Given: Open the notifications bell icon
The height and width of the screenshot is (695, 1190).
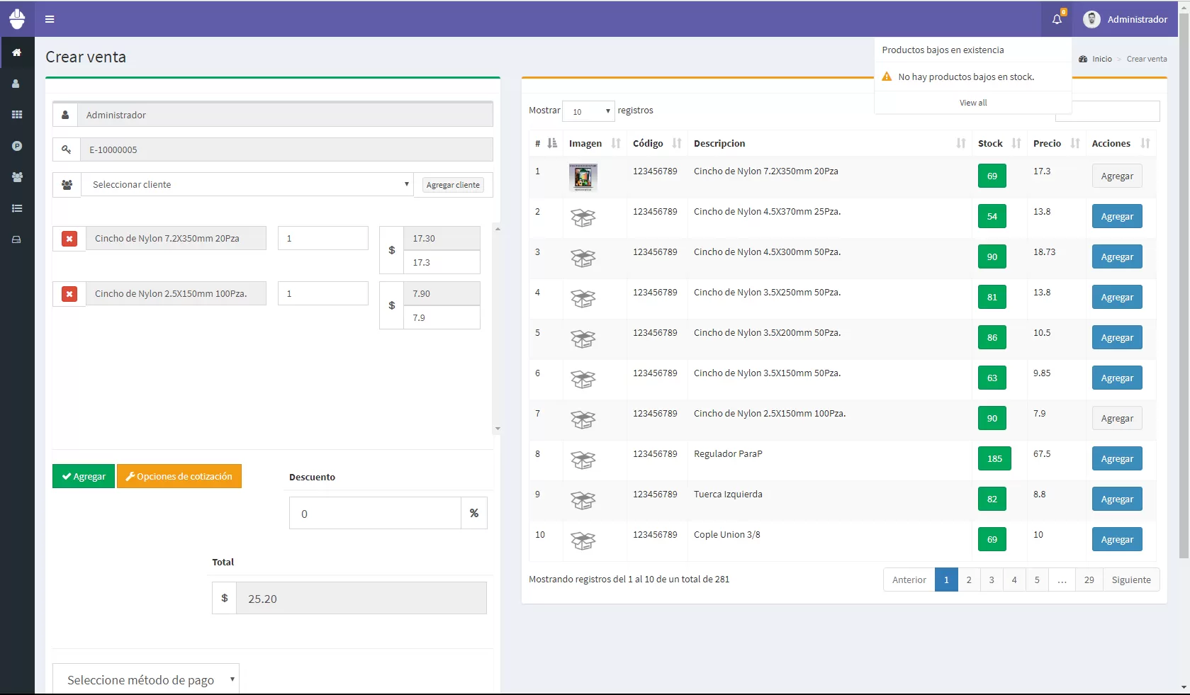Looking at the screenshot, I should pyautogui.click(x=1057, y=19).
